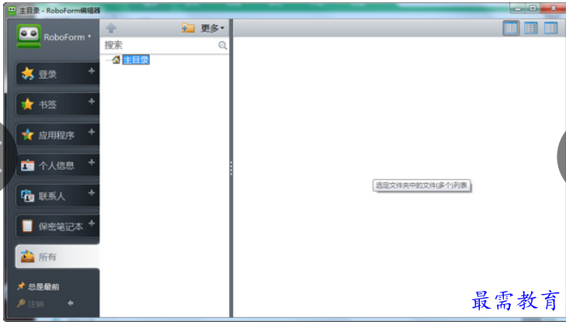Open the 更多 (More) dropdown
The height and width of the screenshot is (325, 566).
coord(212,28)
